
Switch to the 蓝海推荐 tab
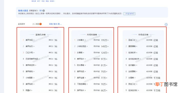(x=21, y=24)
